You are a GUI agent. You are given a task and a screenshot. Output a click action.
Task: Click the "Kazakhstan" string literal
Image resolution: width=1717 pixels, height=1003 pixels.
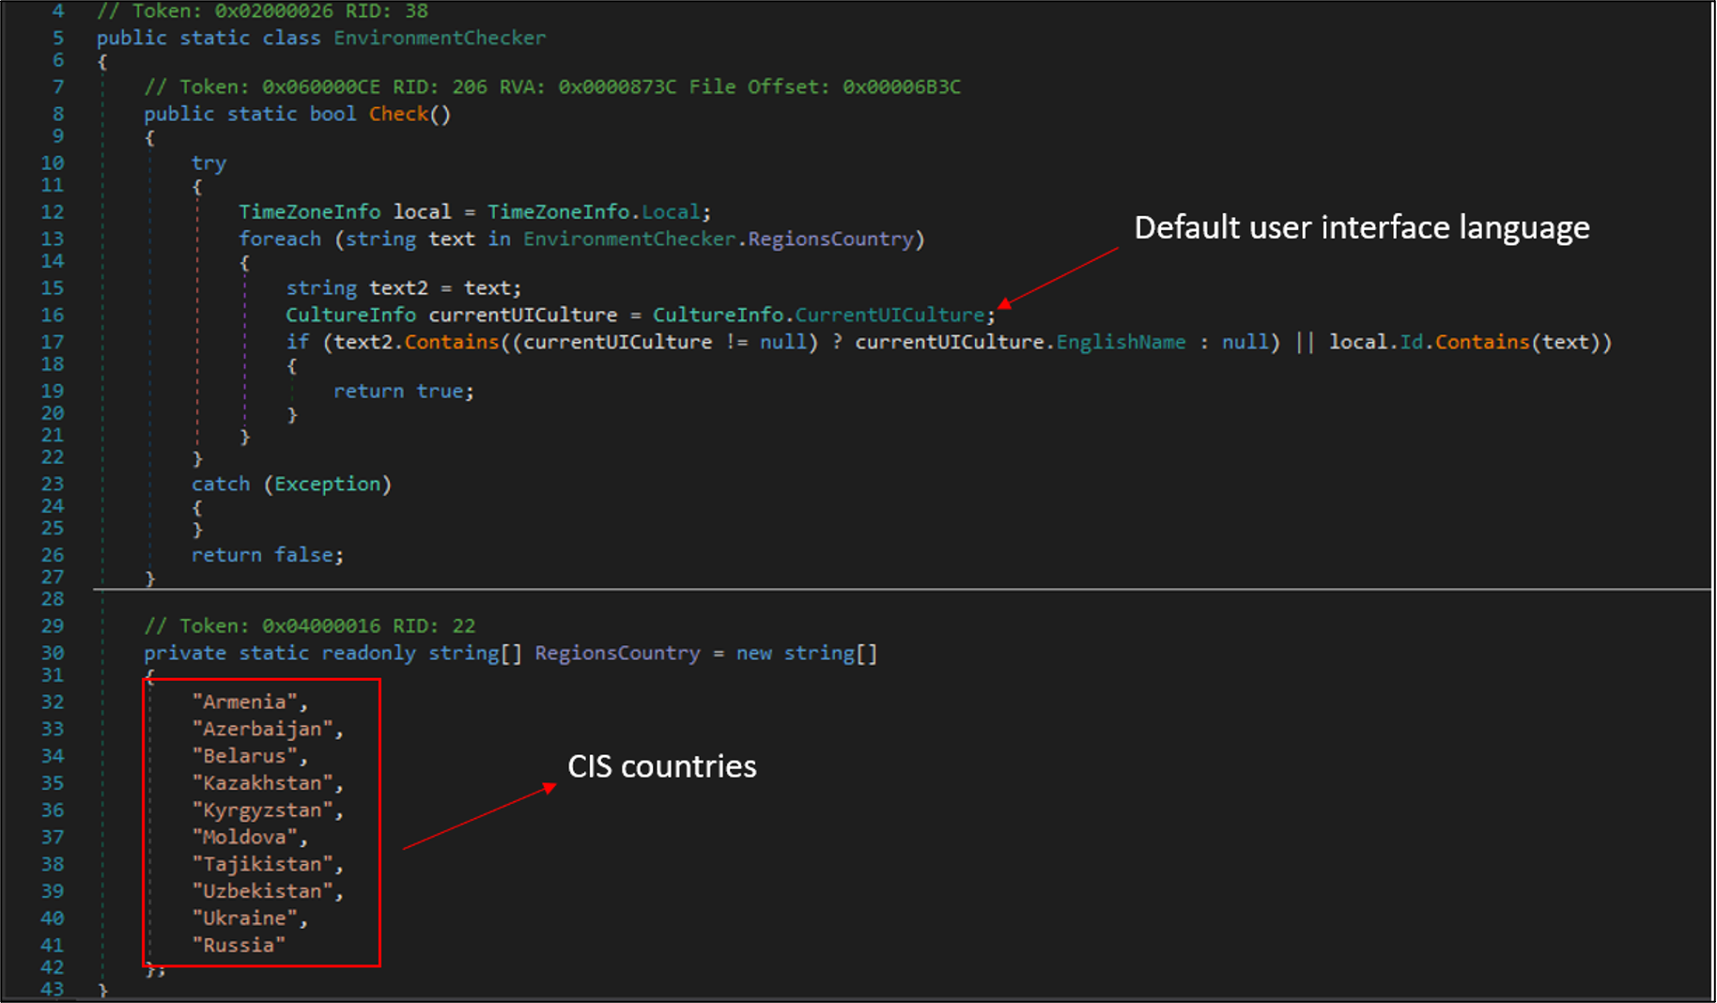pyautogui.click(x=262, y=783)
